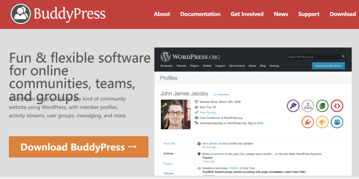Open the Slack link in profile
This screenshot has height=179, width=359.
pyautogui.click(x=260, y=123)
